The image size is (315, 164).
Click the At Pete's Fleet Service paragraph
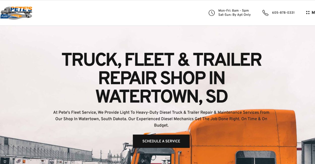pos(161,119)
